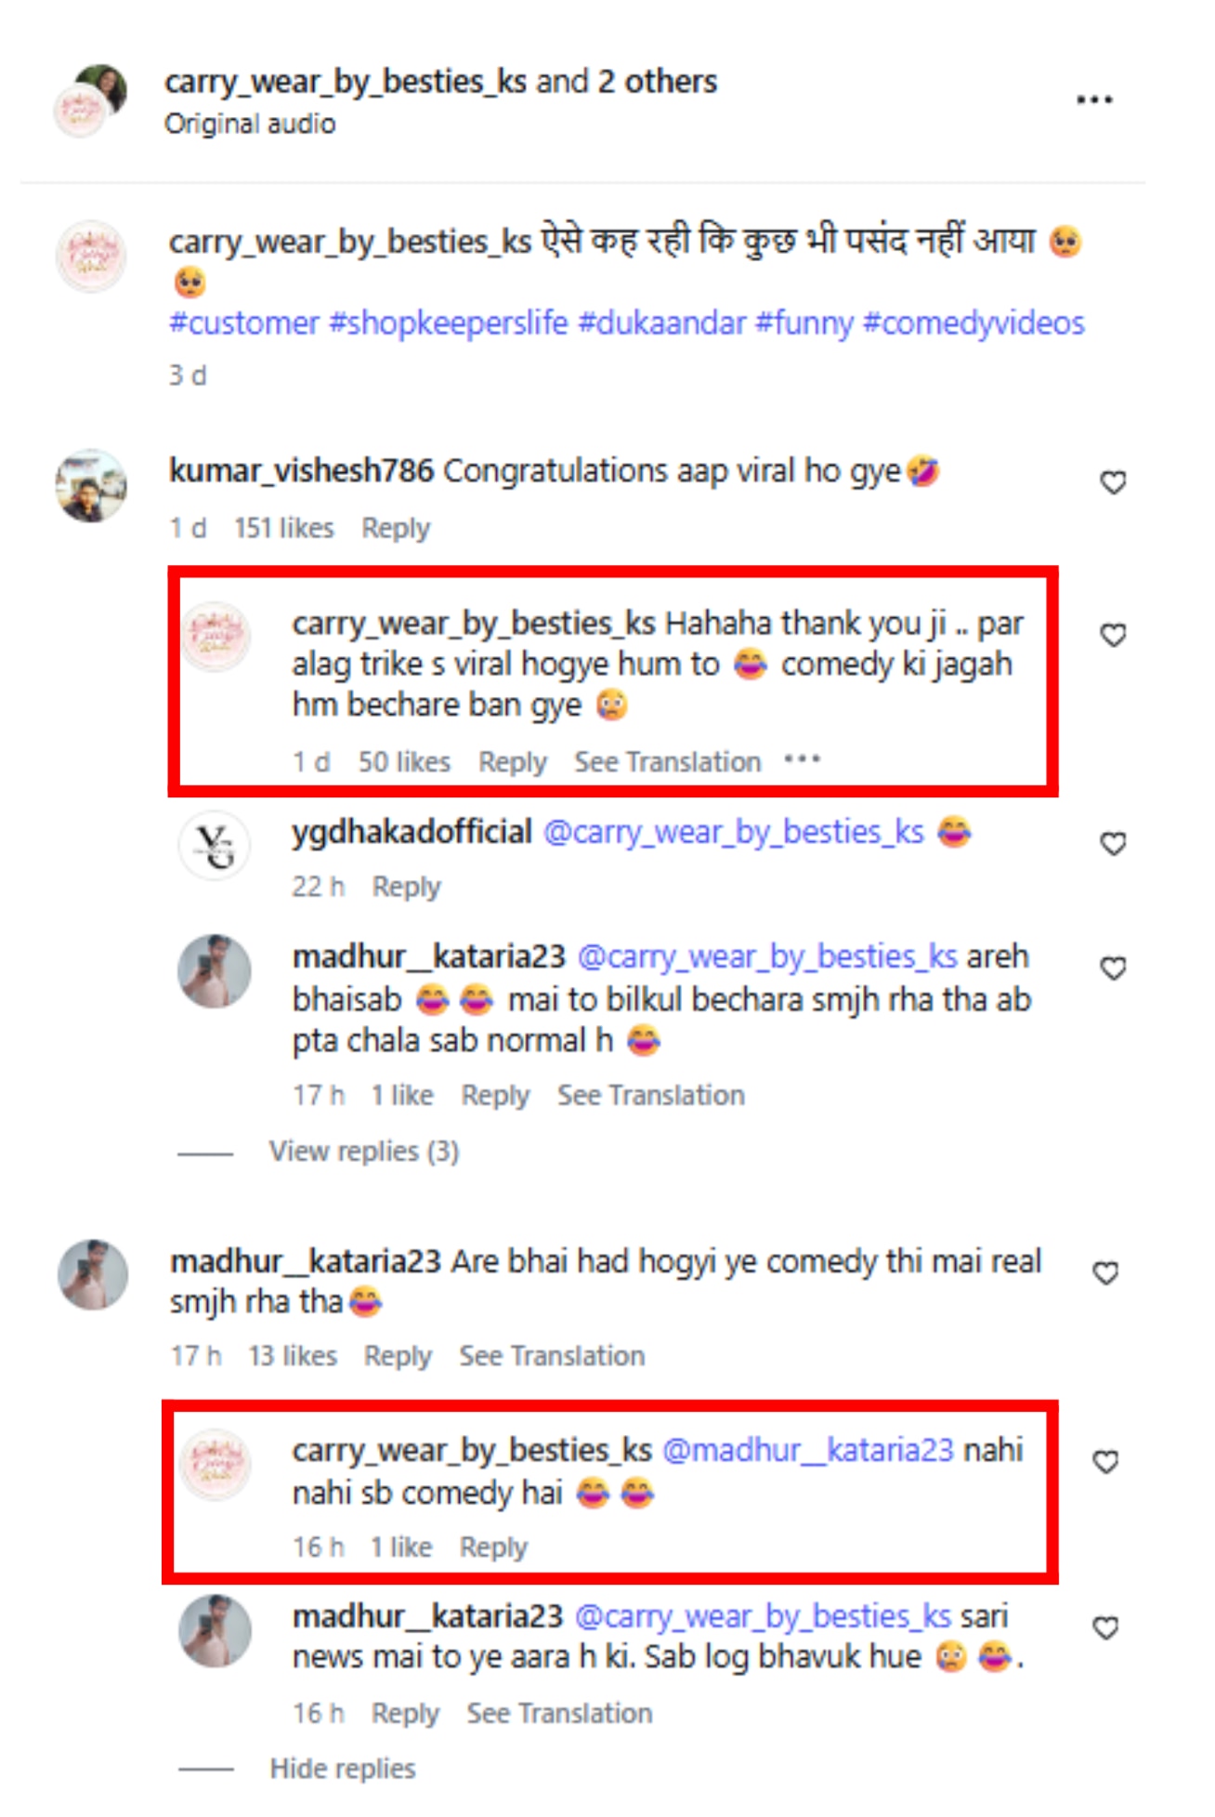Reply to kumar_vishesh786's comment
This screenshot has height=1817, width=1215.
click(396, 528)
